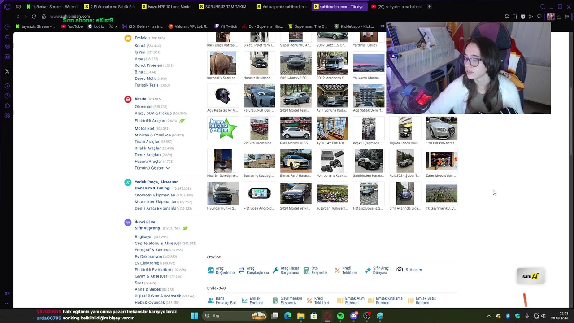Open Cep Telefonu & Aksesuar link
574x323 pixels.
click(x=158, y=244)
